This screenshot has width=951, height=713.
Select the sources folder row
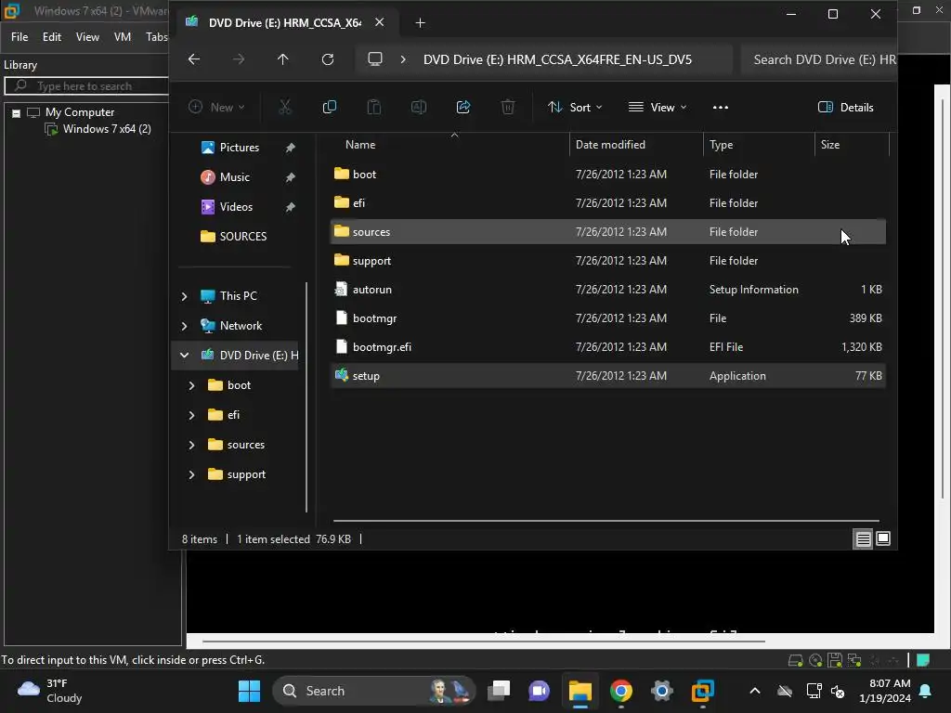[x=607, y=231]
